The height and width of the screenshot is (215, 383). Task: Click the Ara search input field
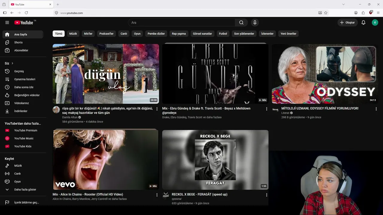182,22
